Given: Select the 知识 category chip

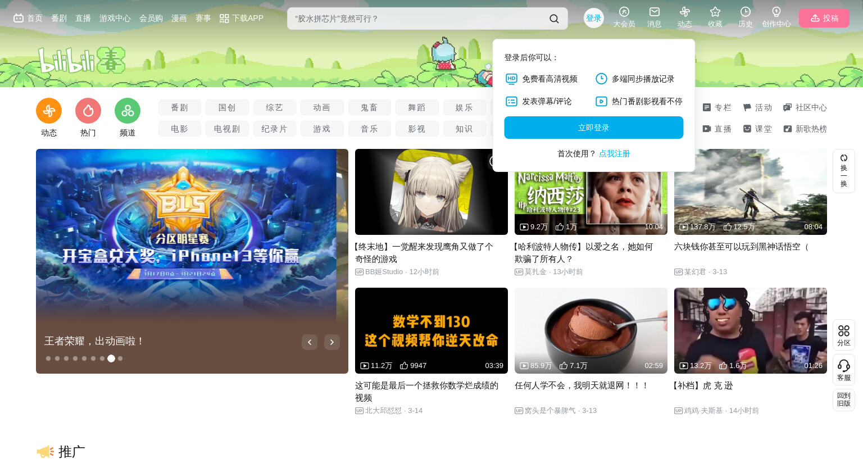Looking at the screenshot, I should point(464,129).
